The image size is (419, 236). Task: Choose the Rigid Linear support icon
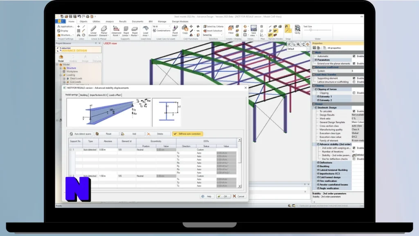click(x=126, y=28)
